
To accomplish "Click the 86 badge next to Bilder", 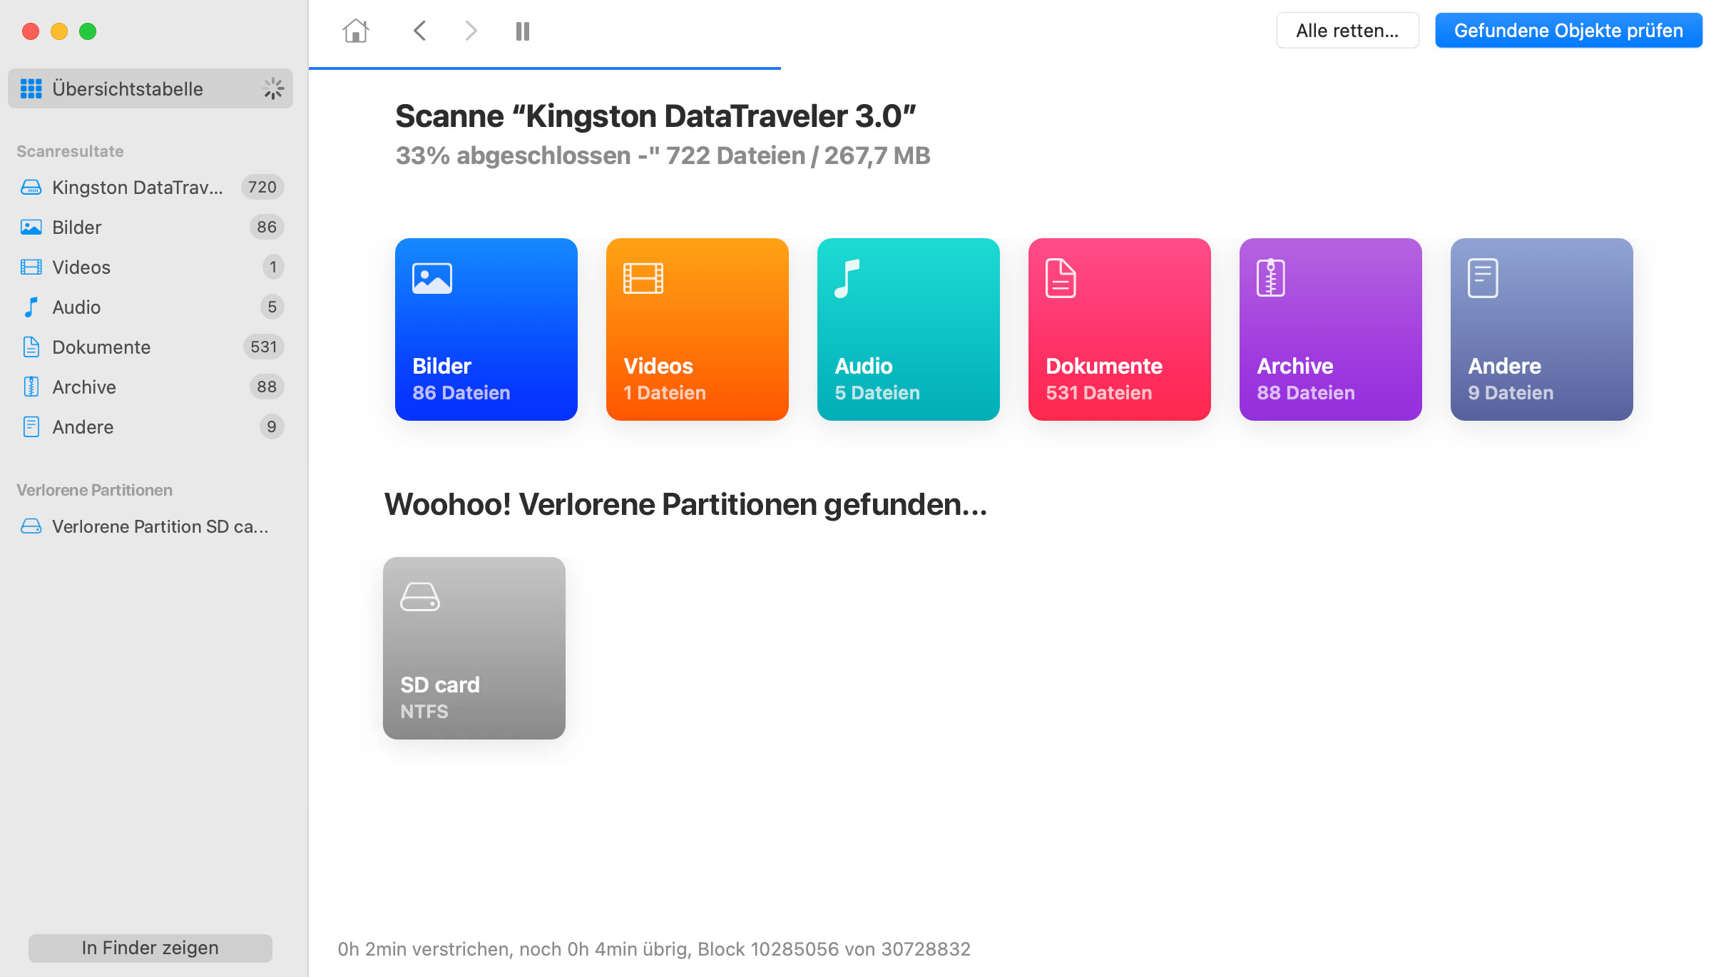I will [267, 227].
